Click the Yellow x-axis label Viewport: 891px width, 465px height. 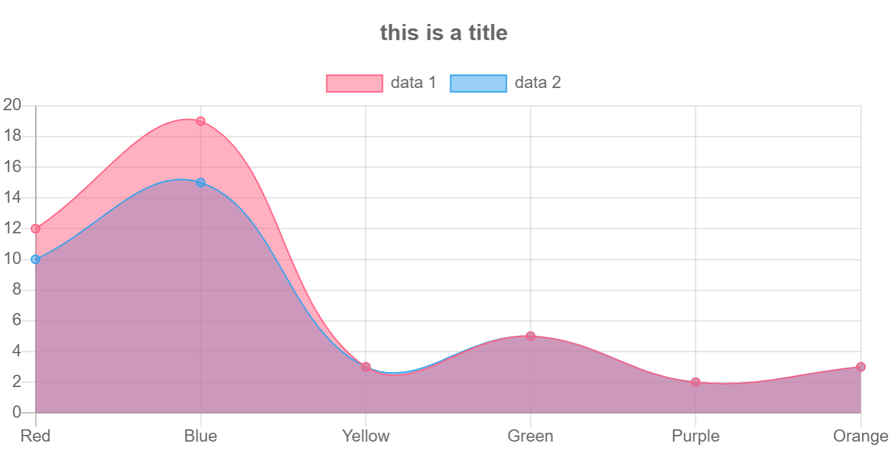pyautogui.click(x=366, y=436)
